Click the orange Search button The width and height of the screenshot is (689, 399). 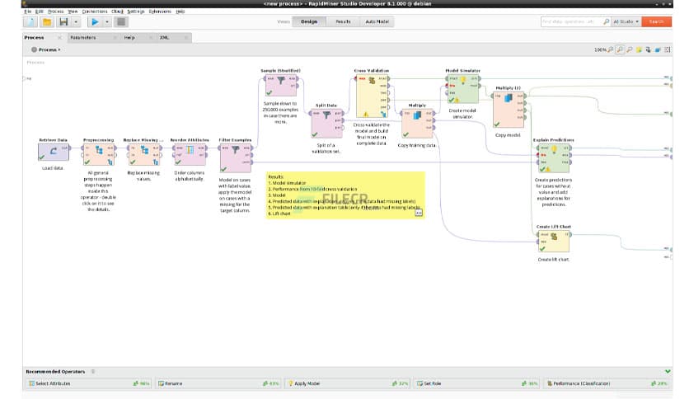(x=657, y=21)
